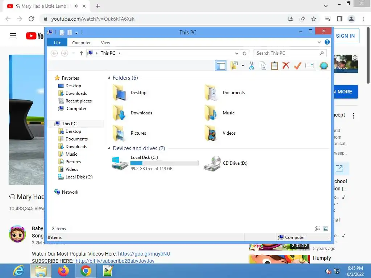Collapse the Devices and drives group

point(109,148)
